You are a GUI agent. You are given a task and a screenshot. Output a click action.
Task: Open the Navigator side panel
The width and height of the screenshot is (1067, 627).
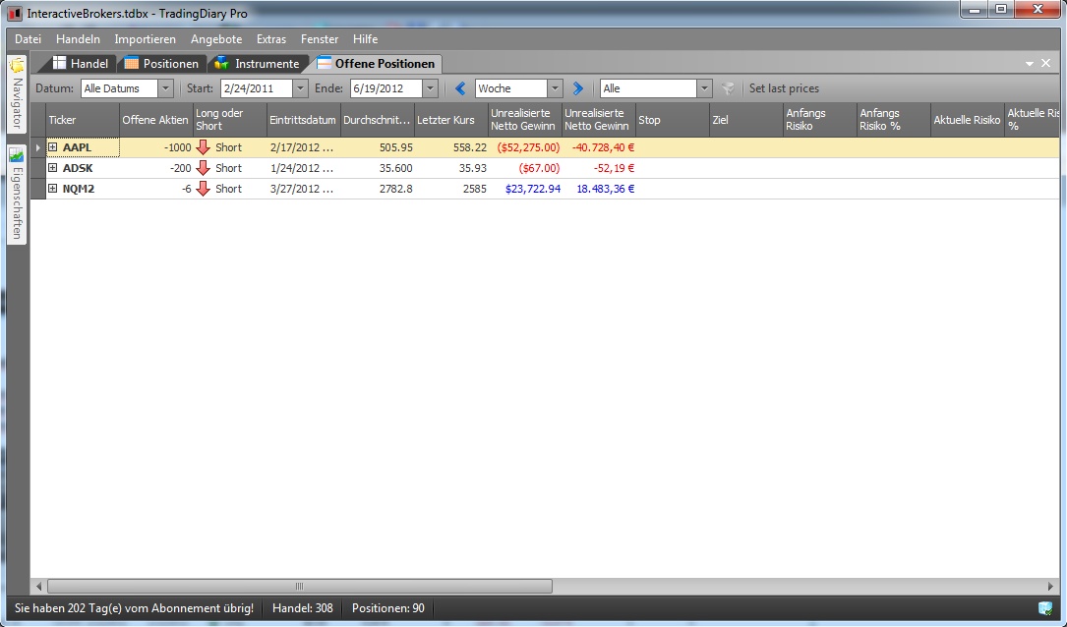(x=17, y=93)
